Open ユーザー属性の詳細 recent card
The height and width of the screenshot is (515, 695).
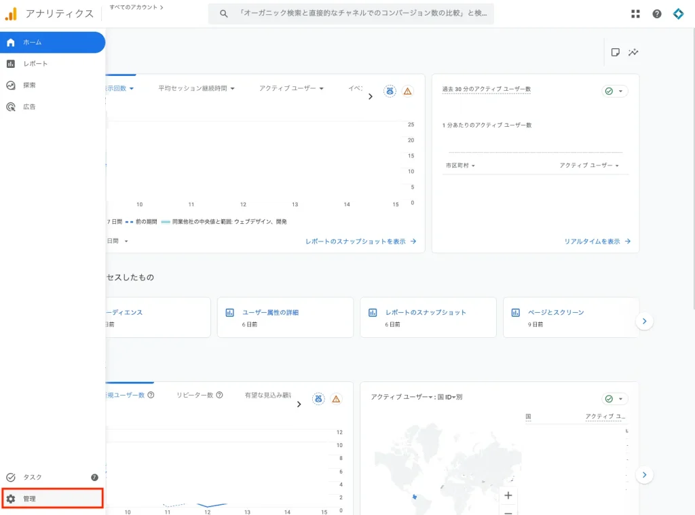285,318
